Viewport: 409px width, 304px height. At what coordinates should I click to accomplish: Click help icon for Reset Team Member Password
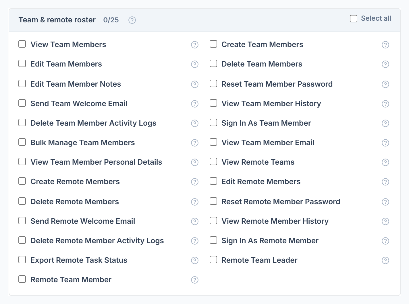pos(385,84)
